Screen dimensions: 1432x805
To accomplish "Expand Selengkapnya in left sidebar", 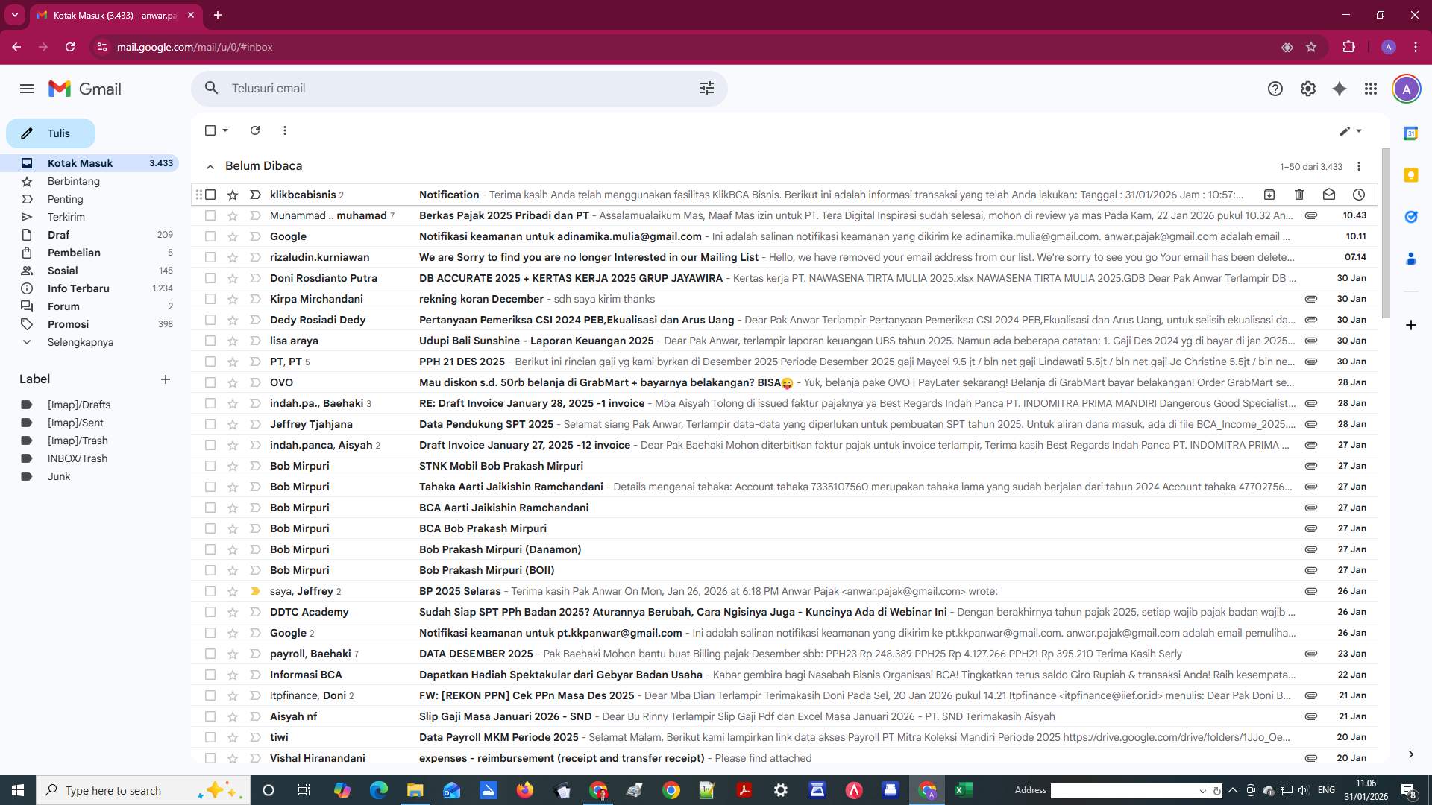I will [x=80, y=342].
